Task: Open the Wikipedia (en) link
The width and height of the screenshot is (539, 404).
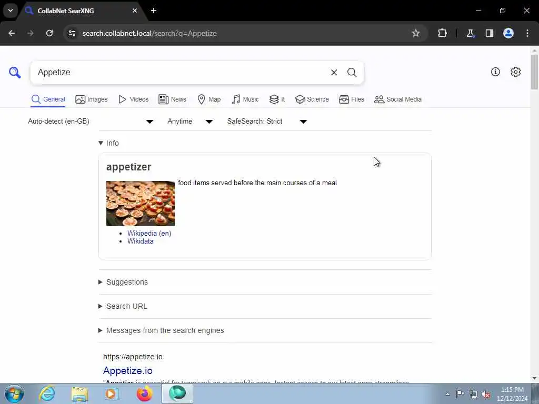Action: click(149, 233)
